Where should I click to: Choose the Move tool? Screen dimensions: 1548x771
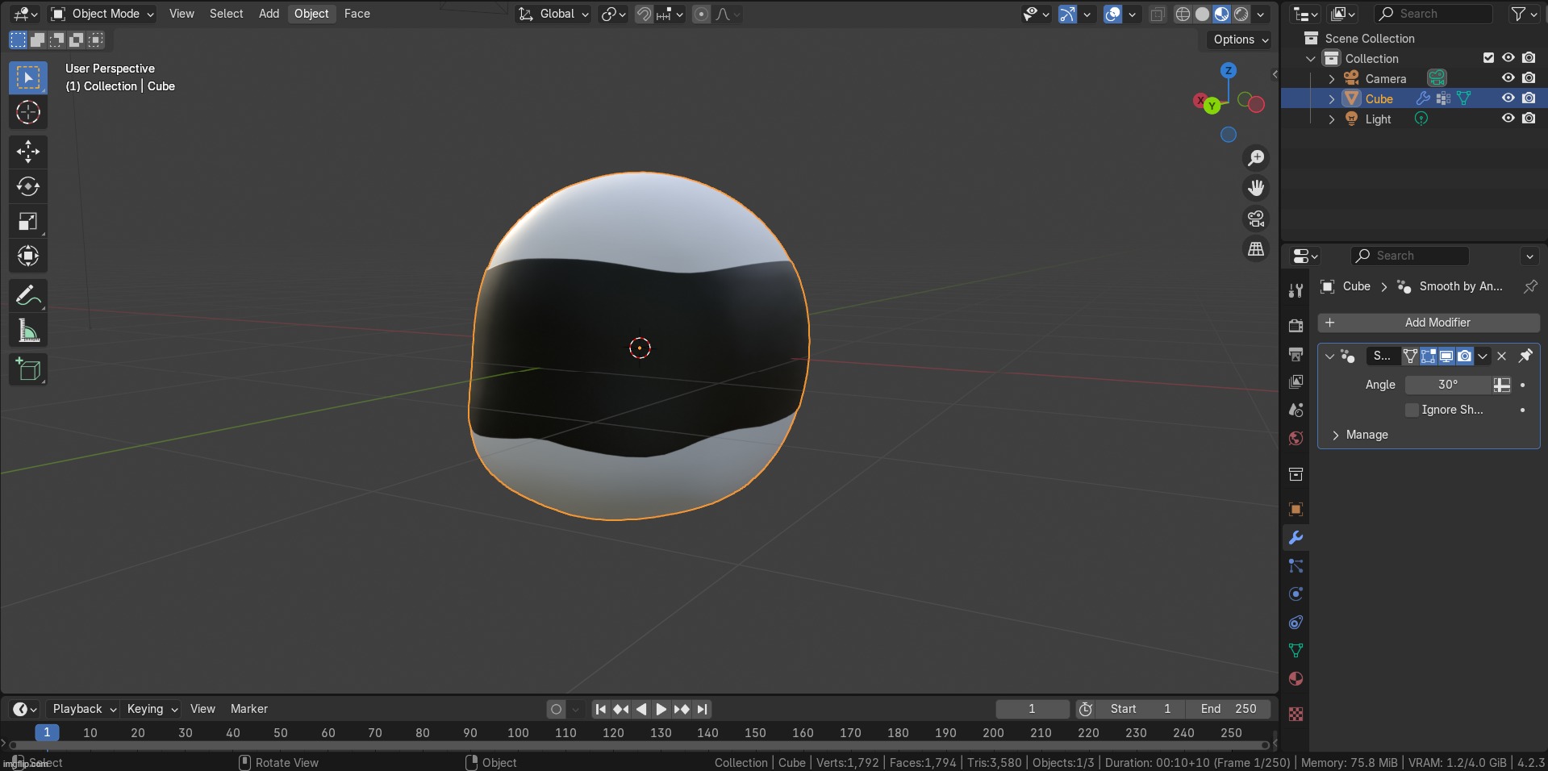pos(28,152)
